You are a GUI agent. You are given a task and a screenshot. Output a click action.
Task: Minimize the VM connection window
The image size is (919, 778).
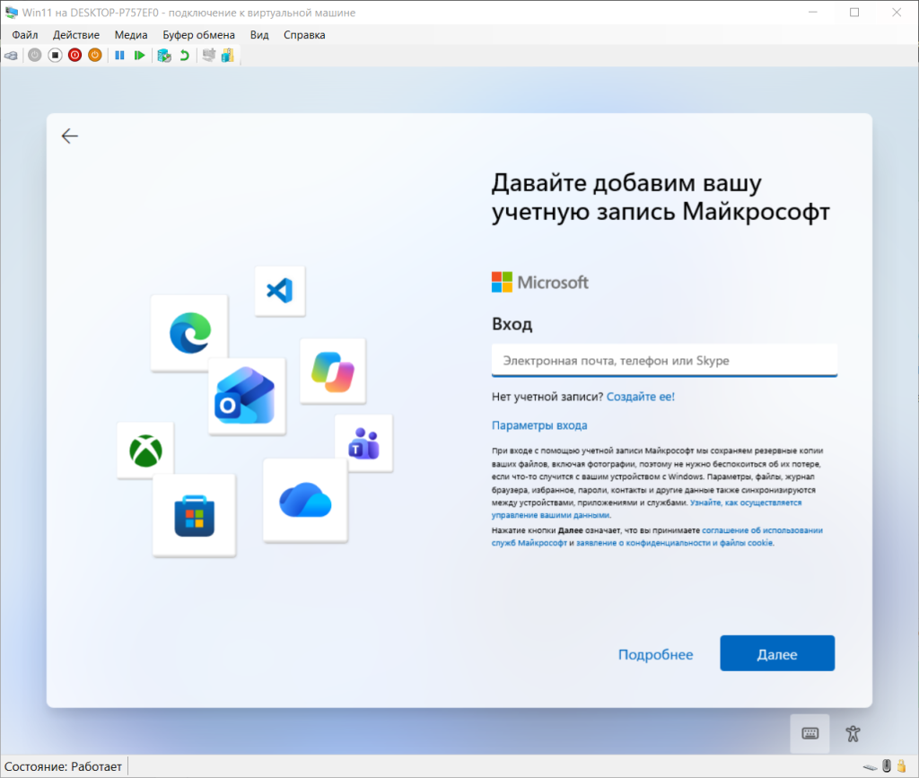tap(812, 13)
